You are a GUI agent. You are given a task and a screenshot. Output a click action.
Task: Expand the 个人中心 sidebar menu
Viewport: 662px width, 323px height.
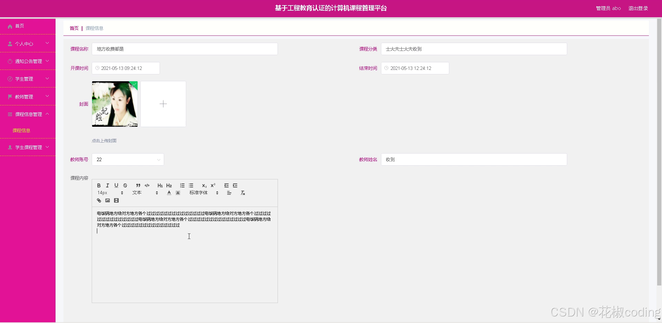click(28, 44)
